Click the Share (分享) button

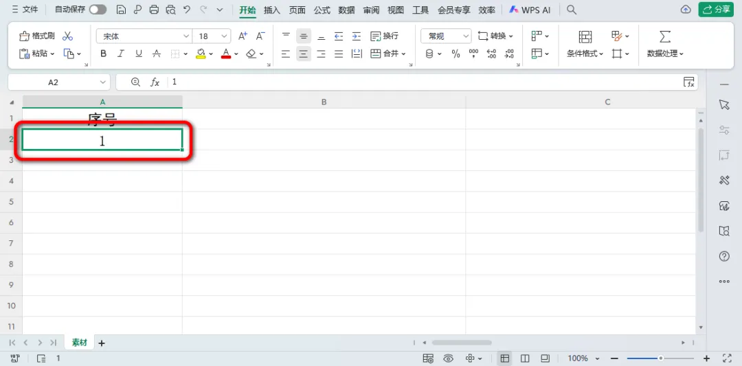point(716,10)
